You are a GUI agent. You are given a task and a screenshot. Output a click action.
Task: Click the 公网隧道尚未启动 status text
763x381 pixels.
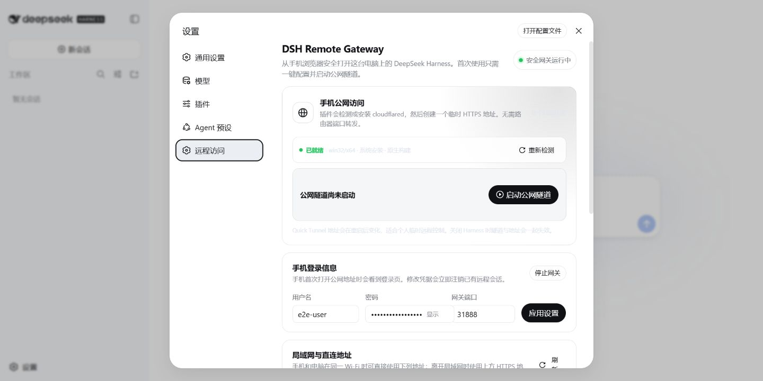[x=327, y=195]
